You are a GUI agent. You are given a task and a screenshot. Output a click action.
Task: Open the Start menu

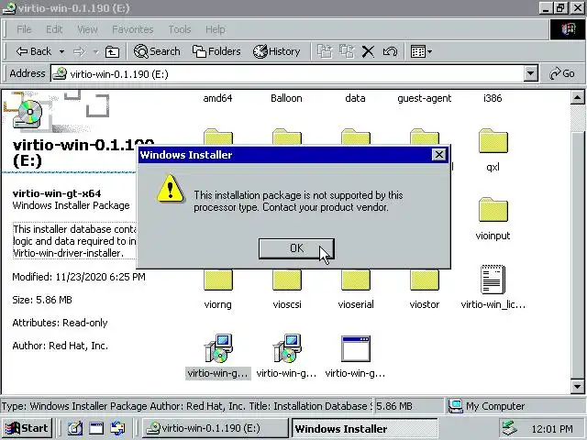click(x=27, y=428)
